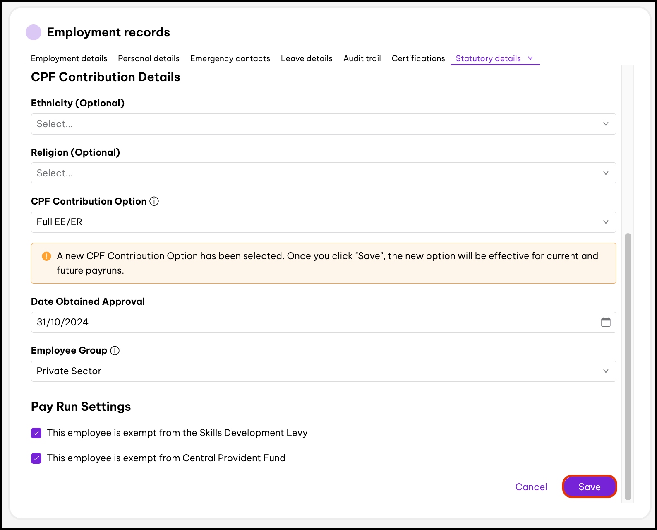
Task: Click the Date Obtained Approval input field
Action: pos(314,322)
